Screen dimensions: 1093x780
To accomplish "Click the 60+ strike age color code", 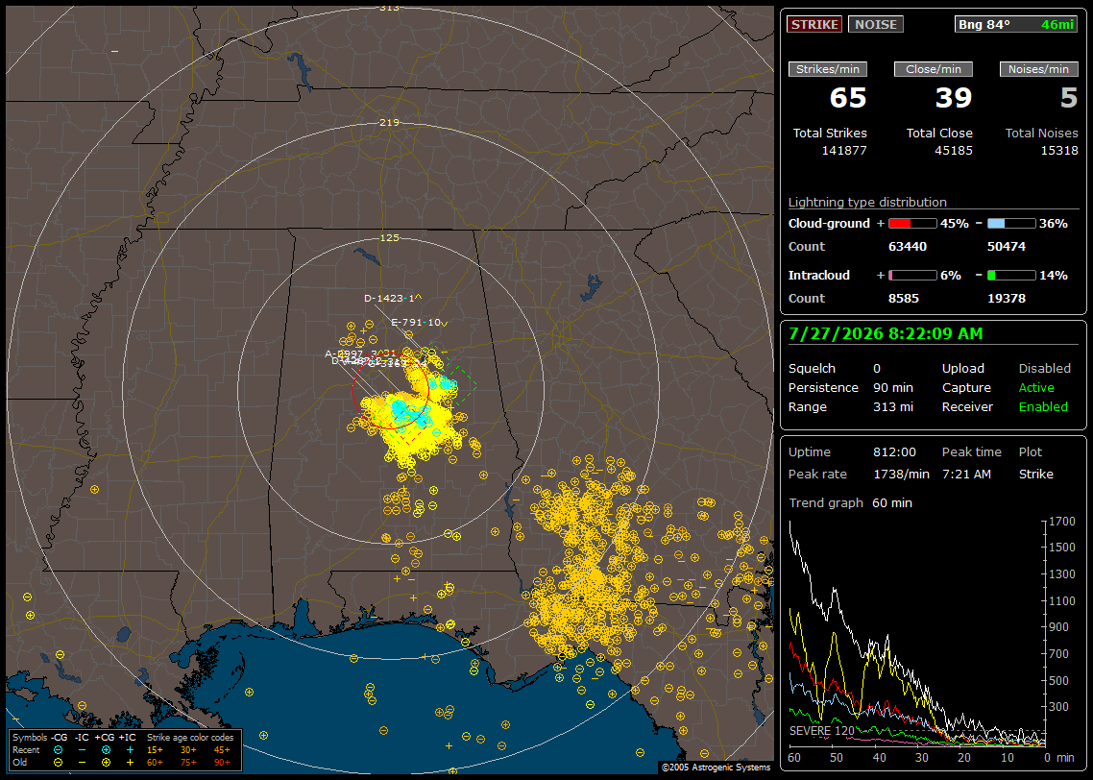I will click(155, 763).
